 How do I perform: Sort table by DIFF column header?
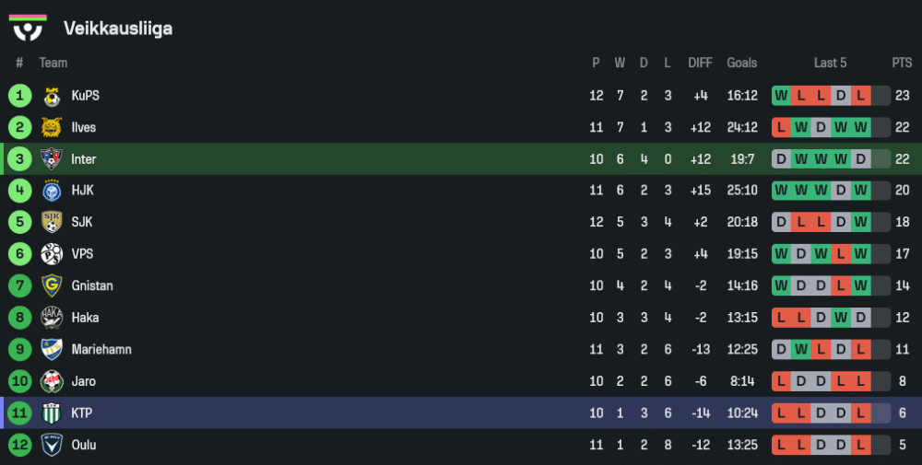(700, 63)
